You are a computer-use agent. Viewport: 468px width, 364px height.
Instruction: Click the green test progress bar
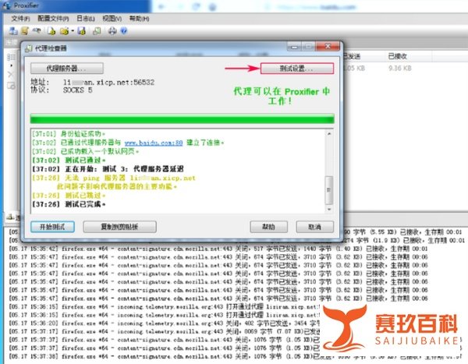[x=182, y=118]
